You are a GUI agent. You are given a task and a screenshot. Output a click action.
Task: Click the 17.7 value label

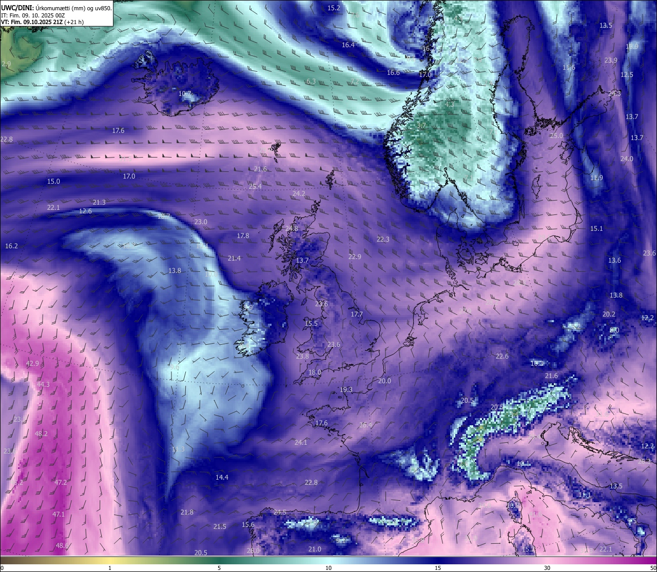[357, 314]
